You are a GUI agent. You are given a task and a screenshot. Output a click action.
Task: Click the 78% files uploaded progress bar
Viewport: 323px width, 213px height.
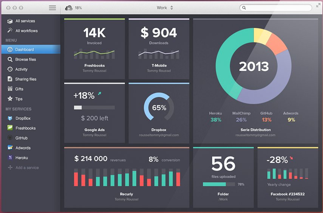coord(219,184)
